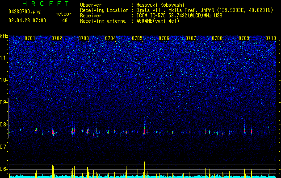Click the 0.6 kHz axis label

tap(4, 169)
